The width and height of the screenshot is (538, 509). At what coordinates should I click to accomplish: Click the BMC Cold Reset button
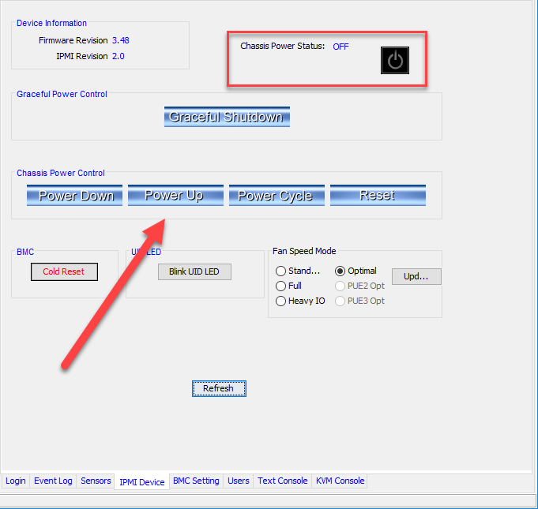click(x=64, y=271)
